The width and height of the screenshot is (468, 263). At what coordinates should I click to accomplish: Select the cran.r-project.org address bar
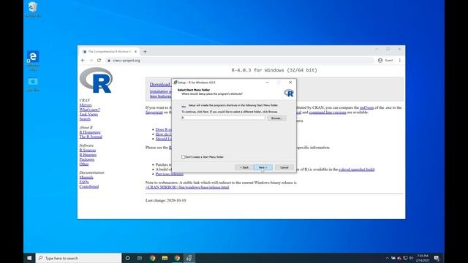click(239, 60)
